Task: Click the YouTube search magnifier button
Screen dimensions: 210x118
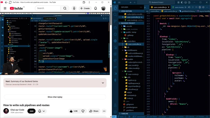Action: tap(65, 8)
